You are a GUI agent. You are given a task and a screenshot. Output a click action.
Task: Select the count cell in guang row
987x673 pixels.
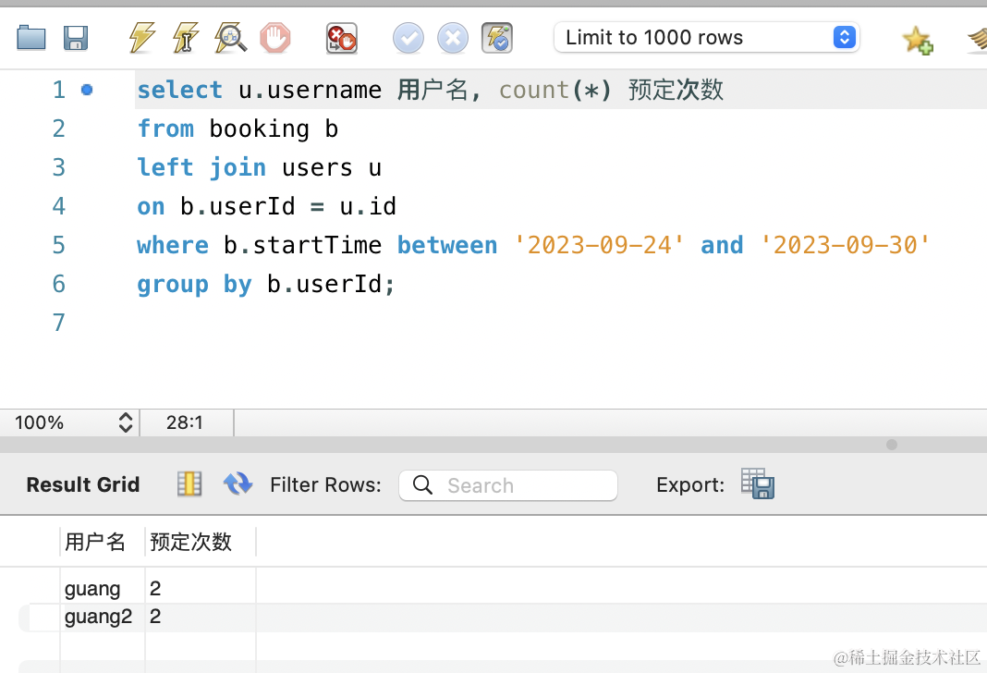pyautogui.click(x=201, y=589)
